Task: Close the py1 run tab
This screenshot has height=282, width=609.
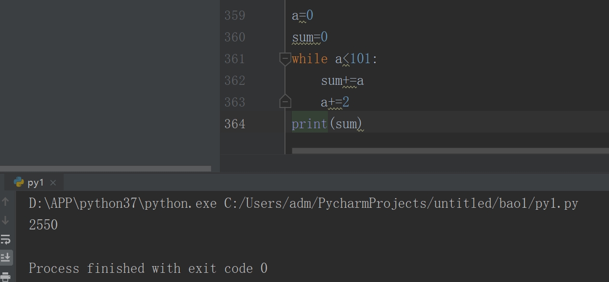Action: [x=53, y=183]
